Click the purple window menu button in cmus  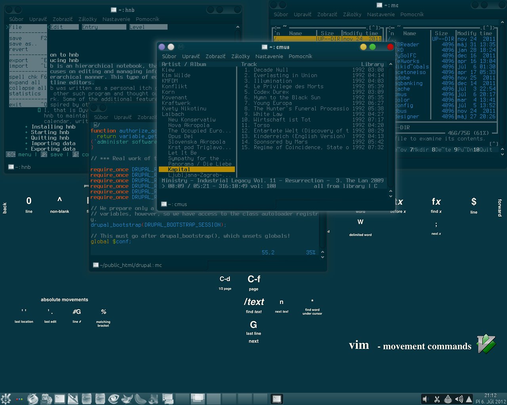click(162, 47)
